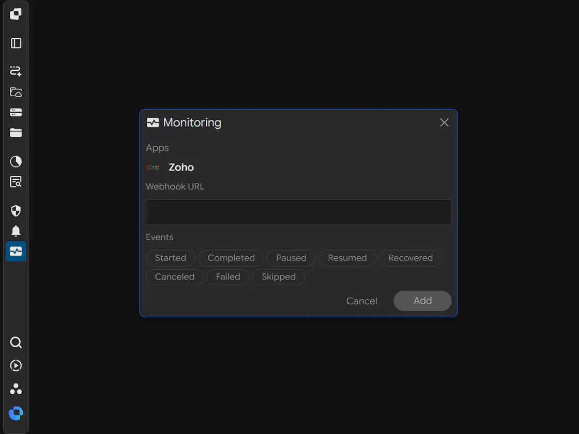Toggle the Skipped event chip

pyautogui.click(x=279, y=277)
